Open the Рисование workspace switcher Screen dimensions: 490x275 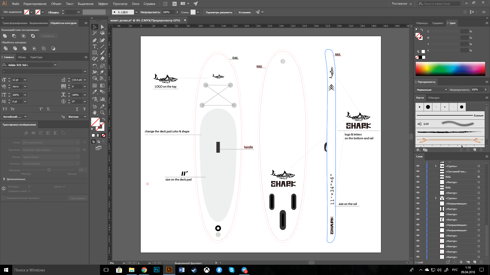(x=402, y=4)
